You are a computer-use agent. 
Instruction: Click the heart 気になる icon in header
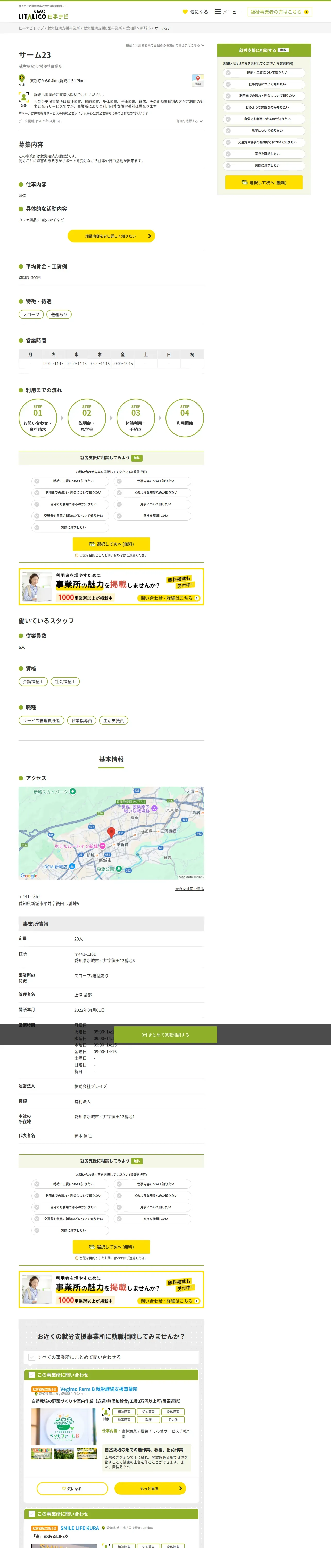[185, 12]
